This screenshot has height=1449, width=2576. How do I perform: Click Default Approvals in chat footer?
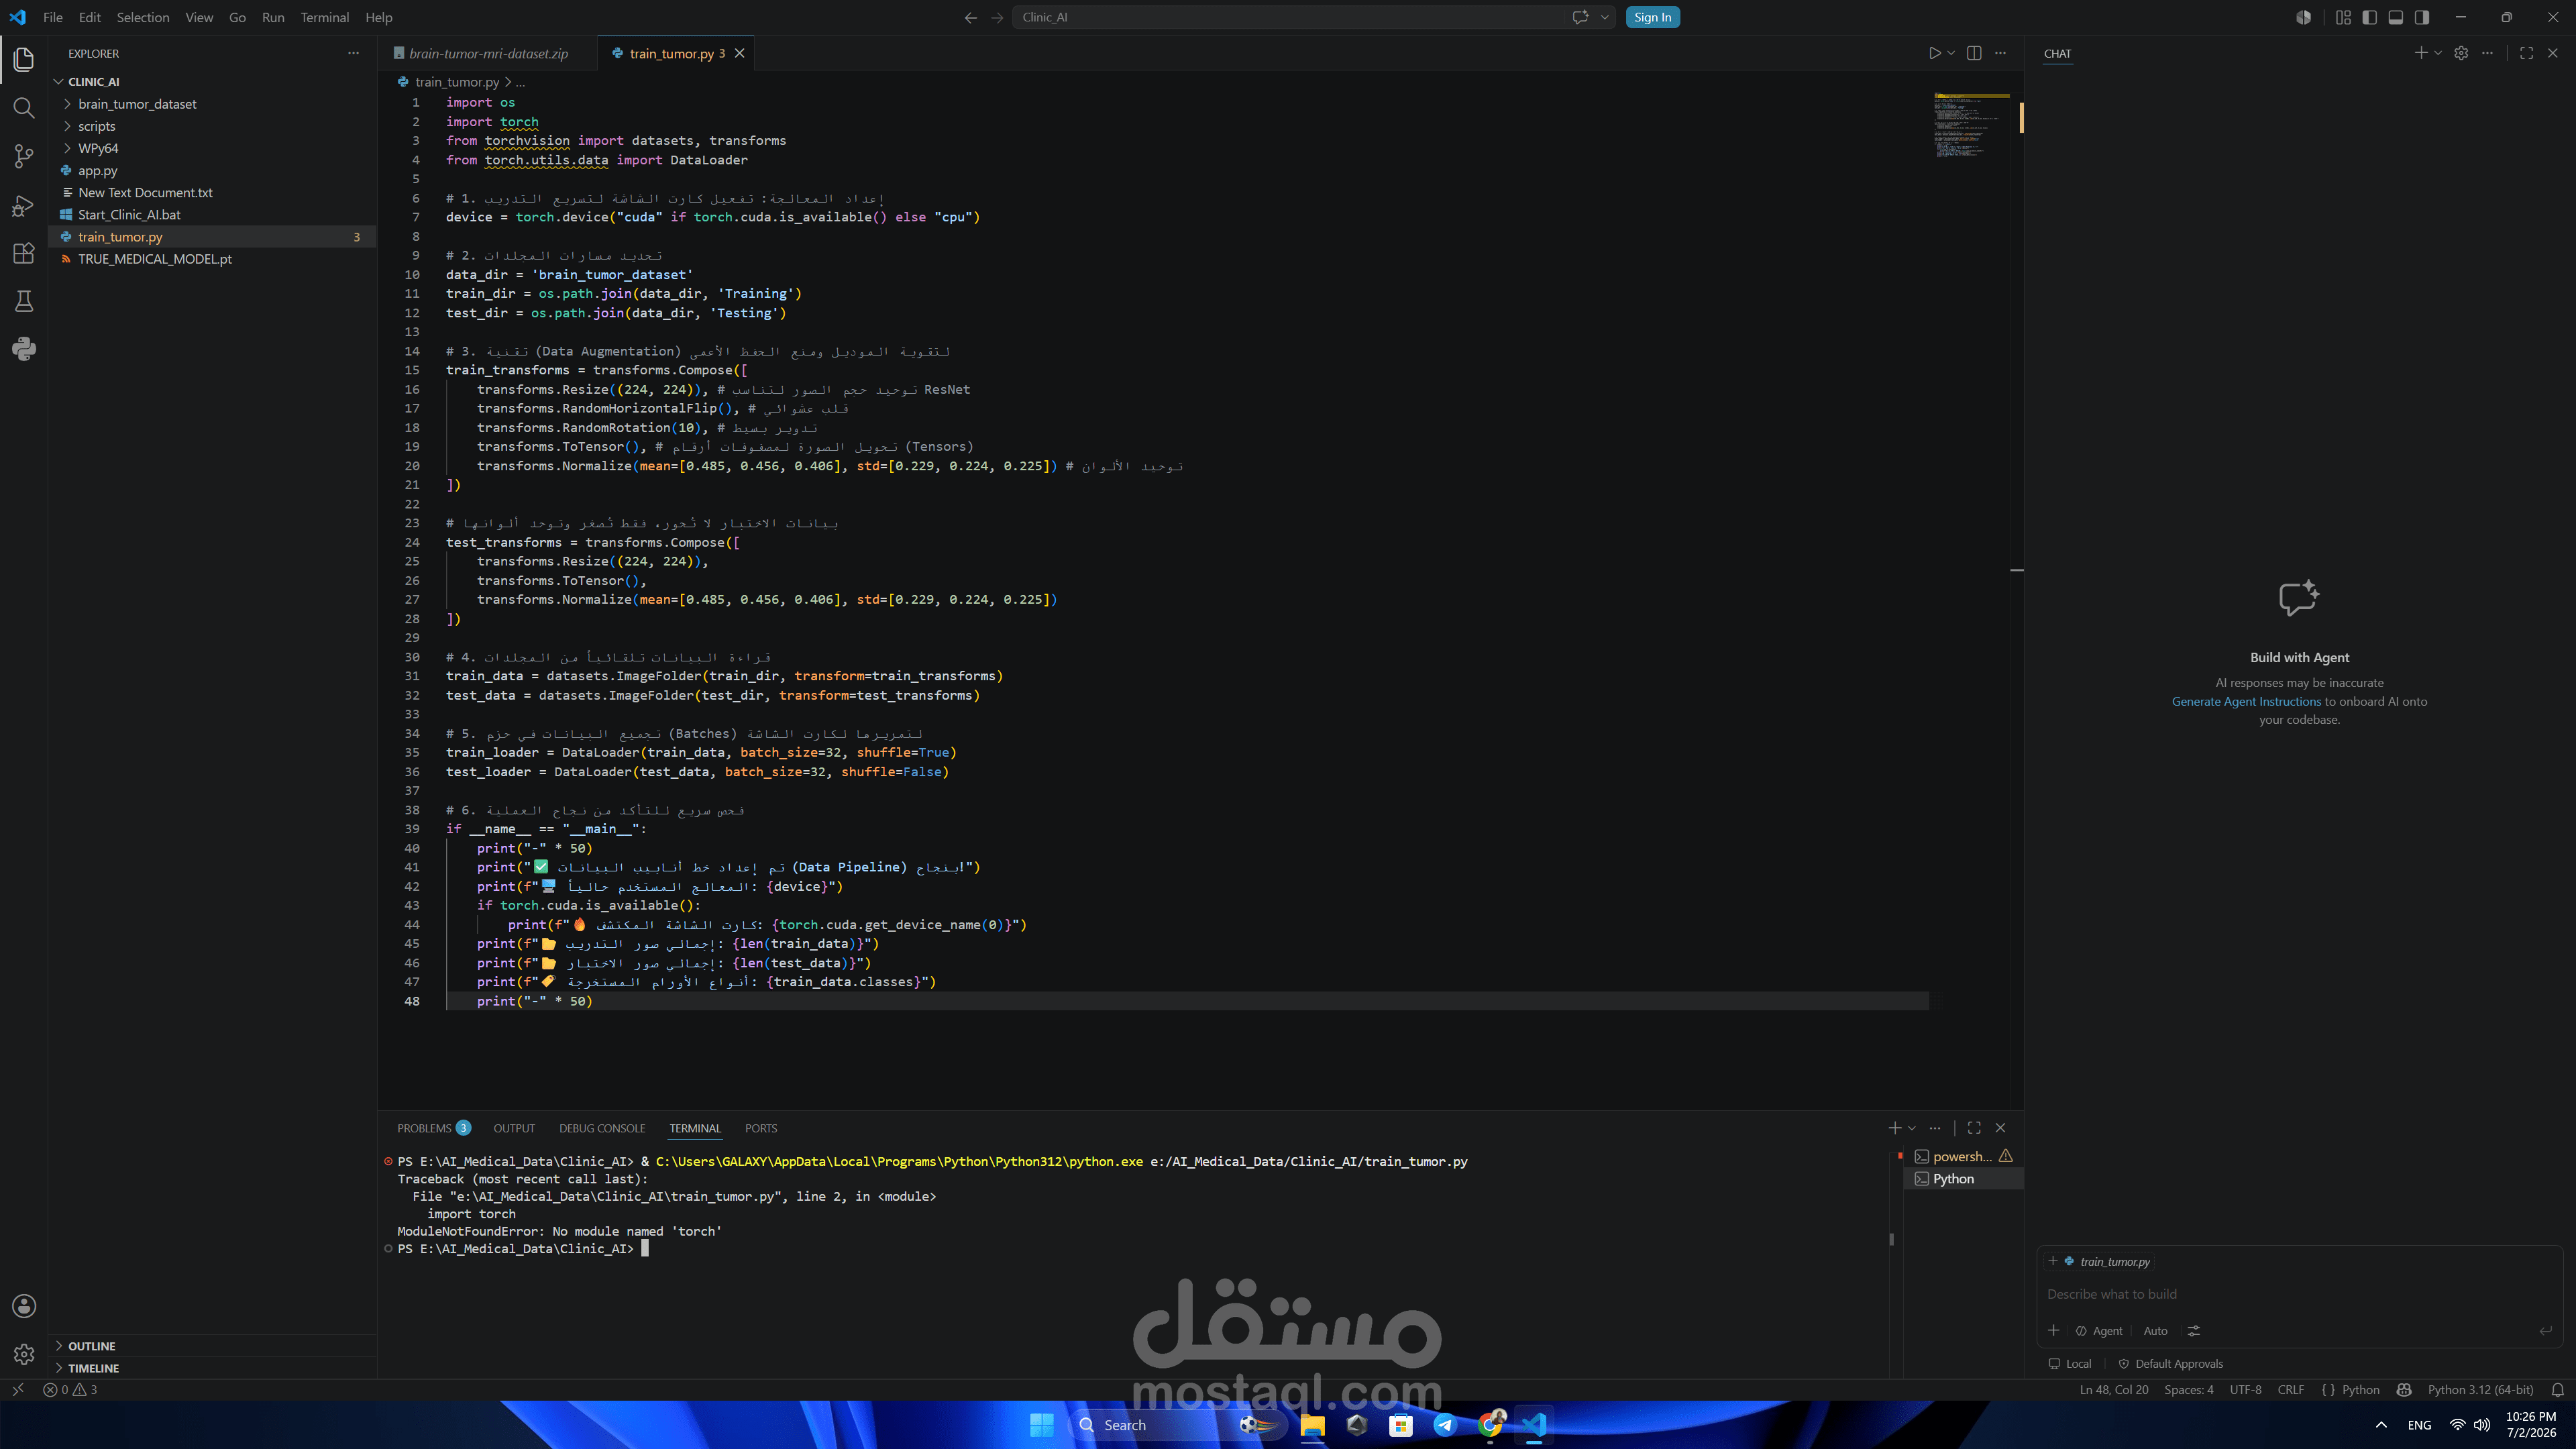[x=2170, y=1364]
